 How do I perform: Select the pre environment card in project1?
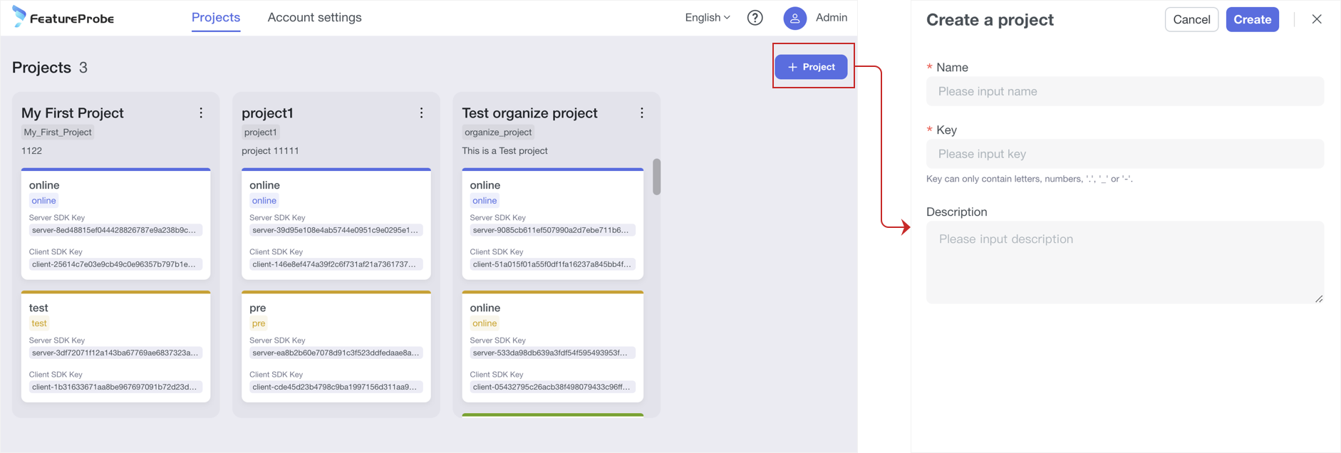click(336, 347)
